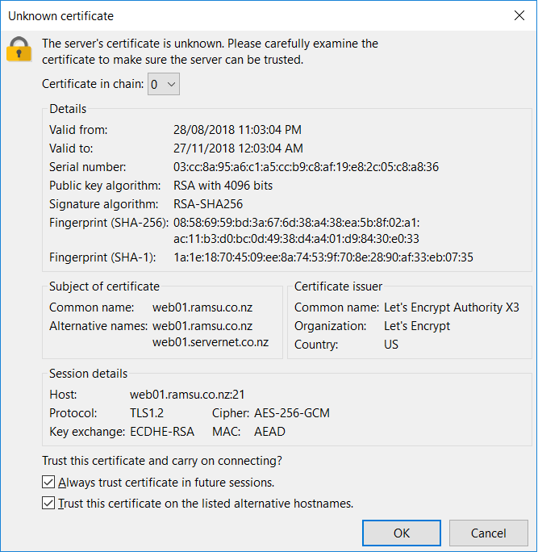Click the Valid to date value

[x=238, y=148]
